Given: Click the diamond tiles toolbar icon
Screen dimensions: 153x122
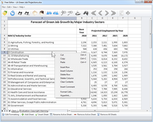Looking at the screenshot, I should 128,13.
